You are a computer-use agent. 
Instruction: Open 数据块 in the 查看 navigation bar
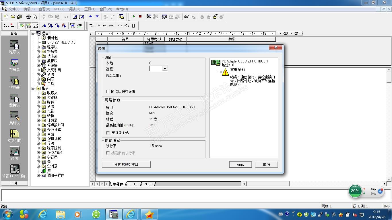(14, 101)
